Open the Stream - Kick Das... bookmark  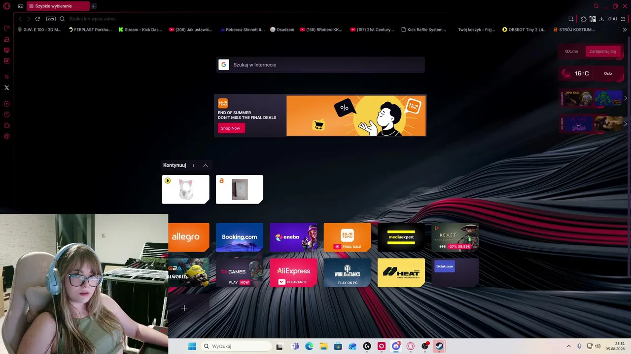pyautogui.click(x=140, y=29)
